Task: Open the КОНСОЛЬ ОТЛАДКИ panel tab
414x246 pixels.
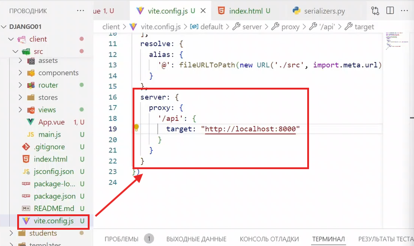Action: (269, 239)
